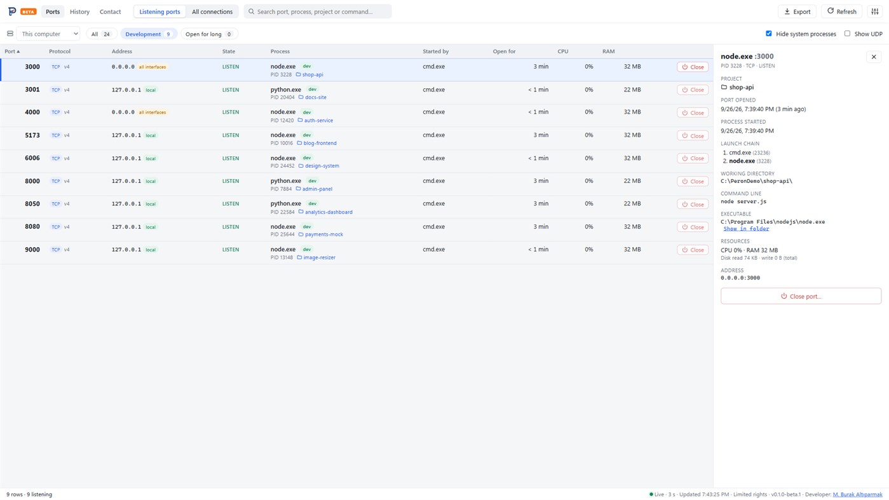Switch to the Listening ports tab

click(x=159, y=11)
